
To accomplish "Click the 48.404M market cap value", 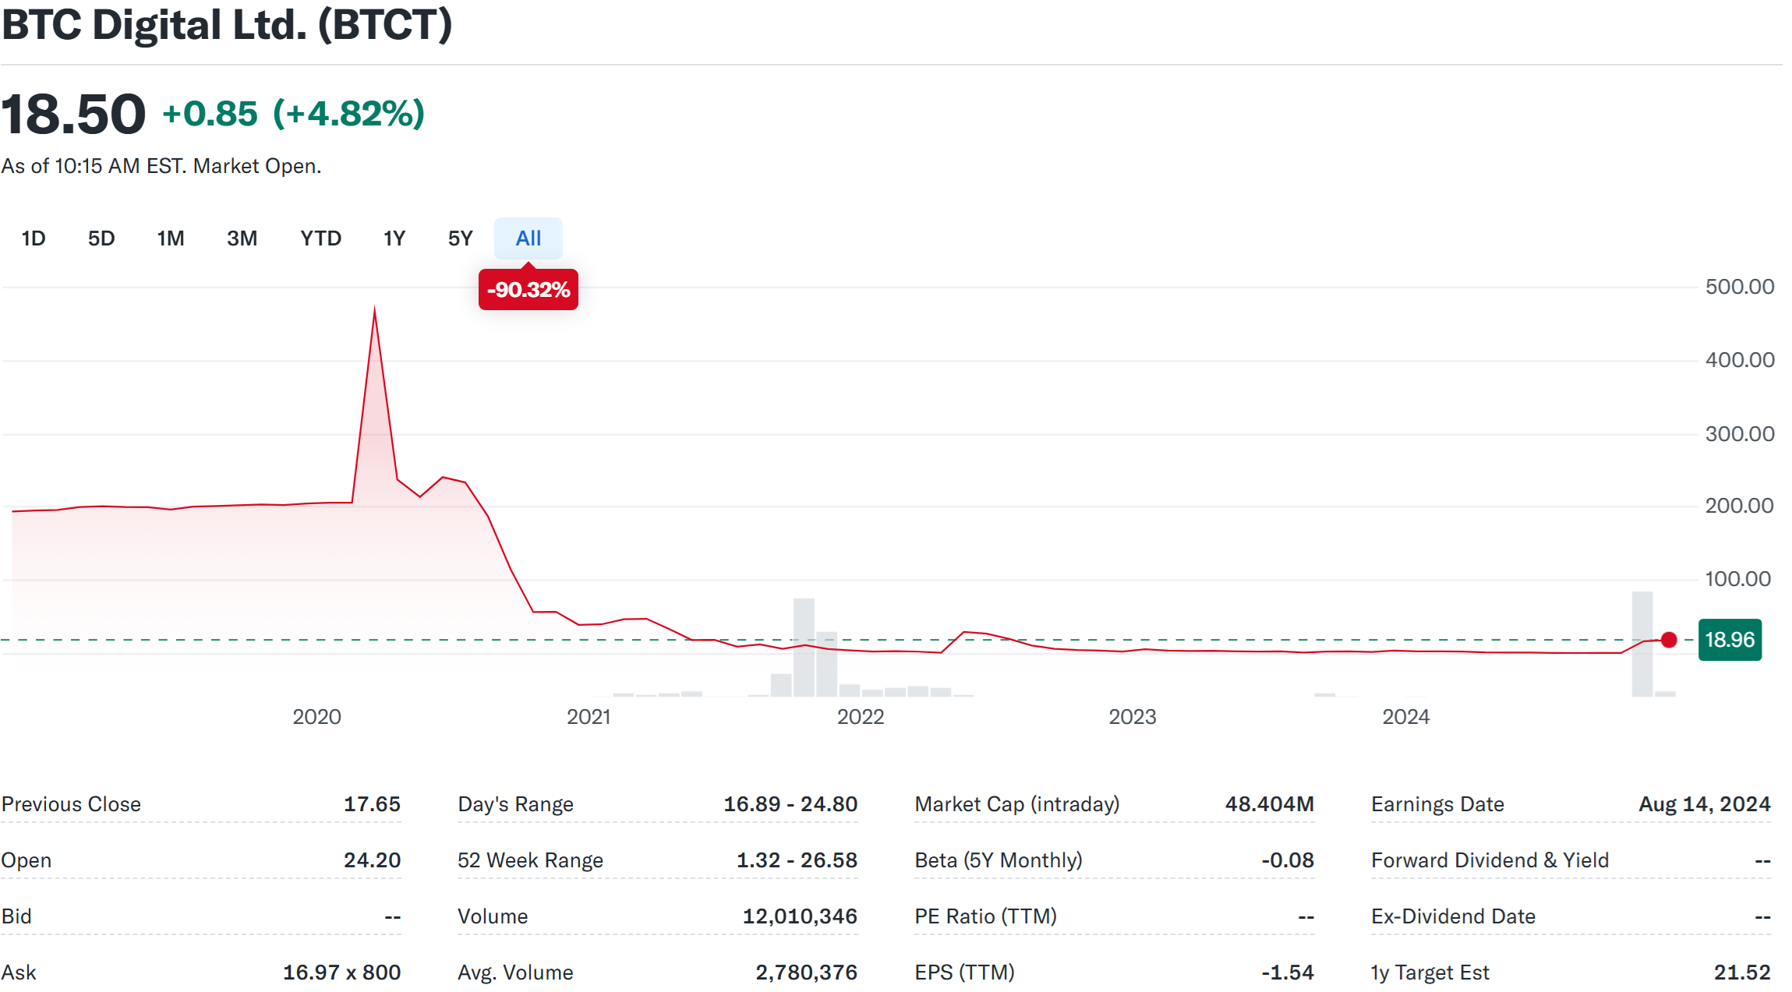I will (1269, 804).
